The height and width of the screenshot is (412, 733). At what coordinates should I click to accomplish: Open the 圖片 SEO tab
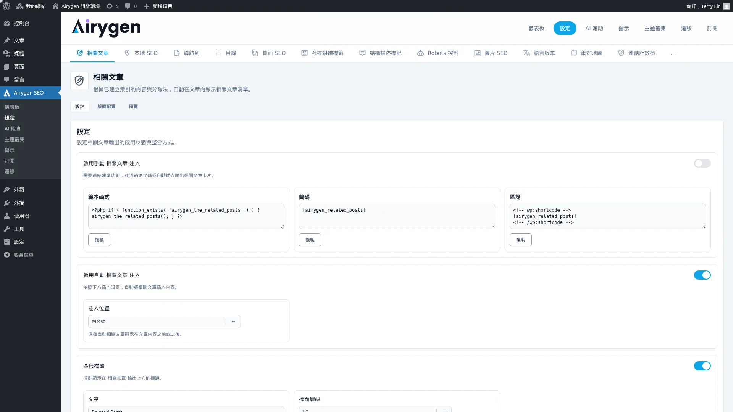tap(491, 53)
